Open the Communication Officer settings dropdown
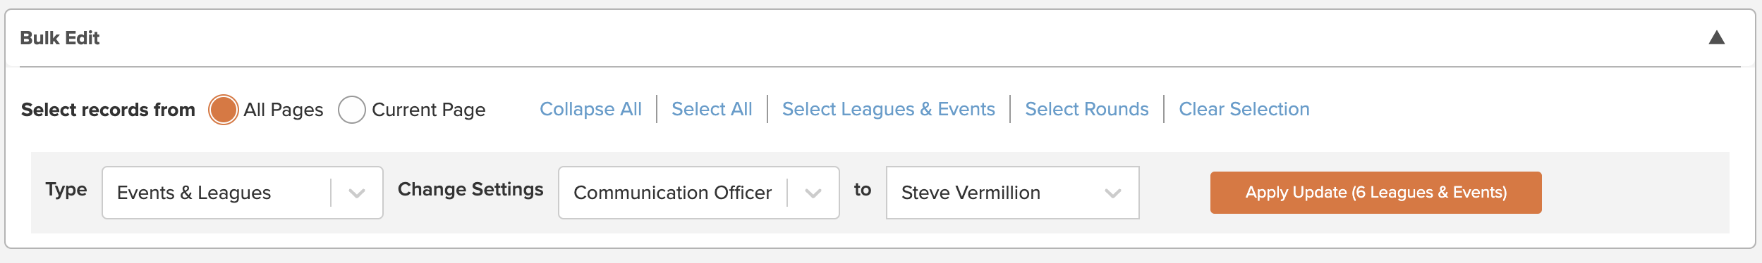The width and height of the screenshot is (1762, 263). [699, 193]
